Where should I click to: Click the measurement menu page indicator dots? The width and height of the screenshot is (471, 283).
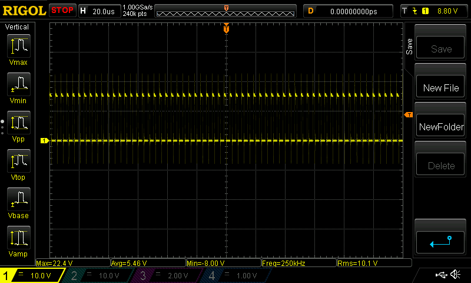click(x=2, y=127)
